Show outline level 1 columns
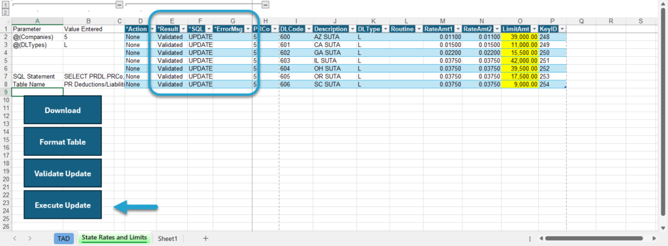 point(5,5)
